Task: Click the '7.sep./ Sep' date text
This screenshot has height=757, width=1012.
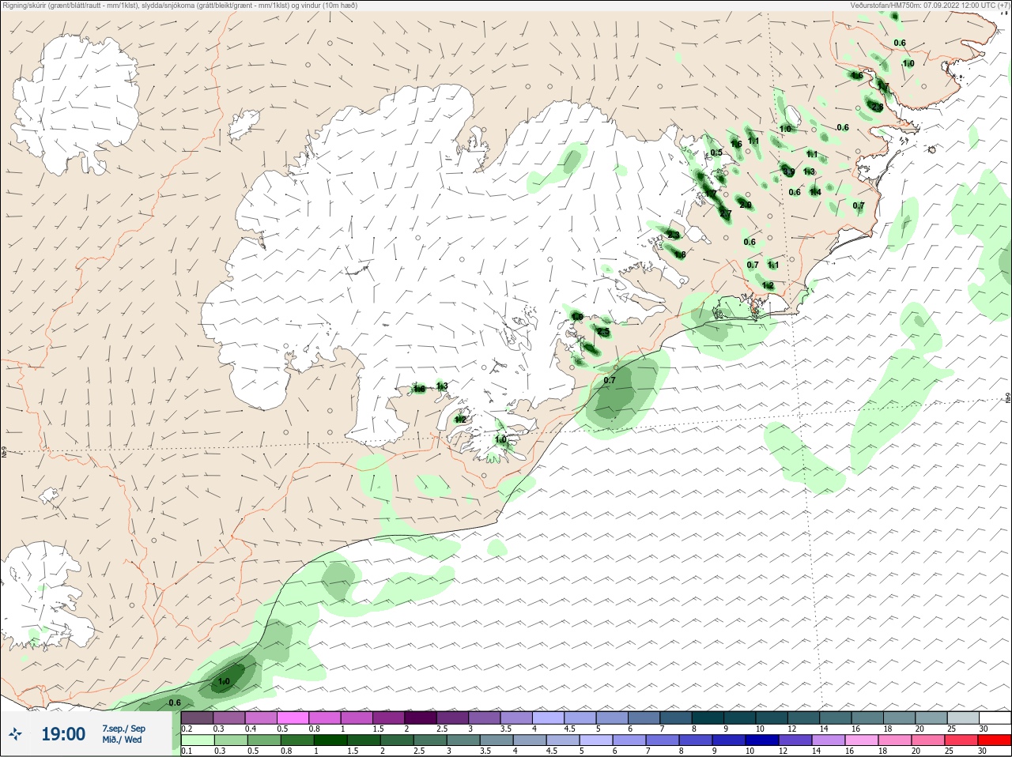Action: point(123,729)
